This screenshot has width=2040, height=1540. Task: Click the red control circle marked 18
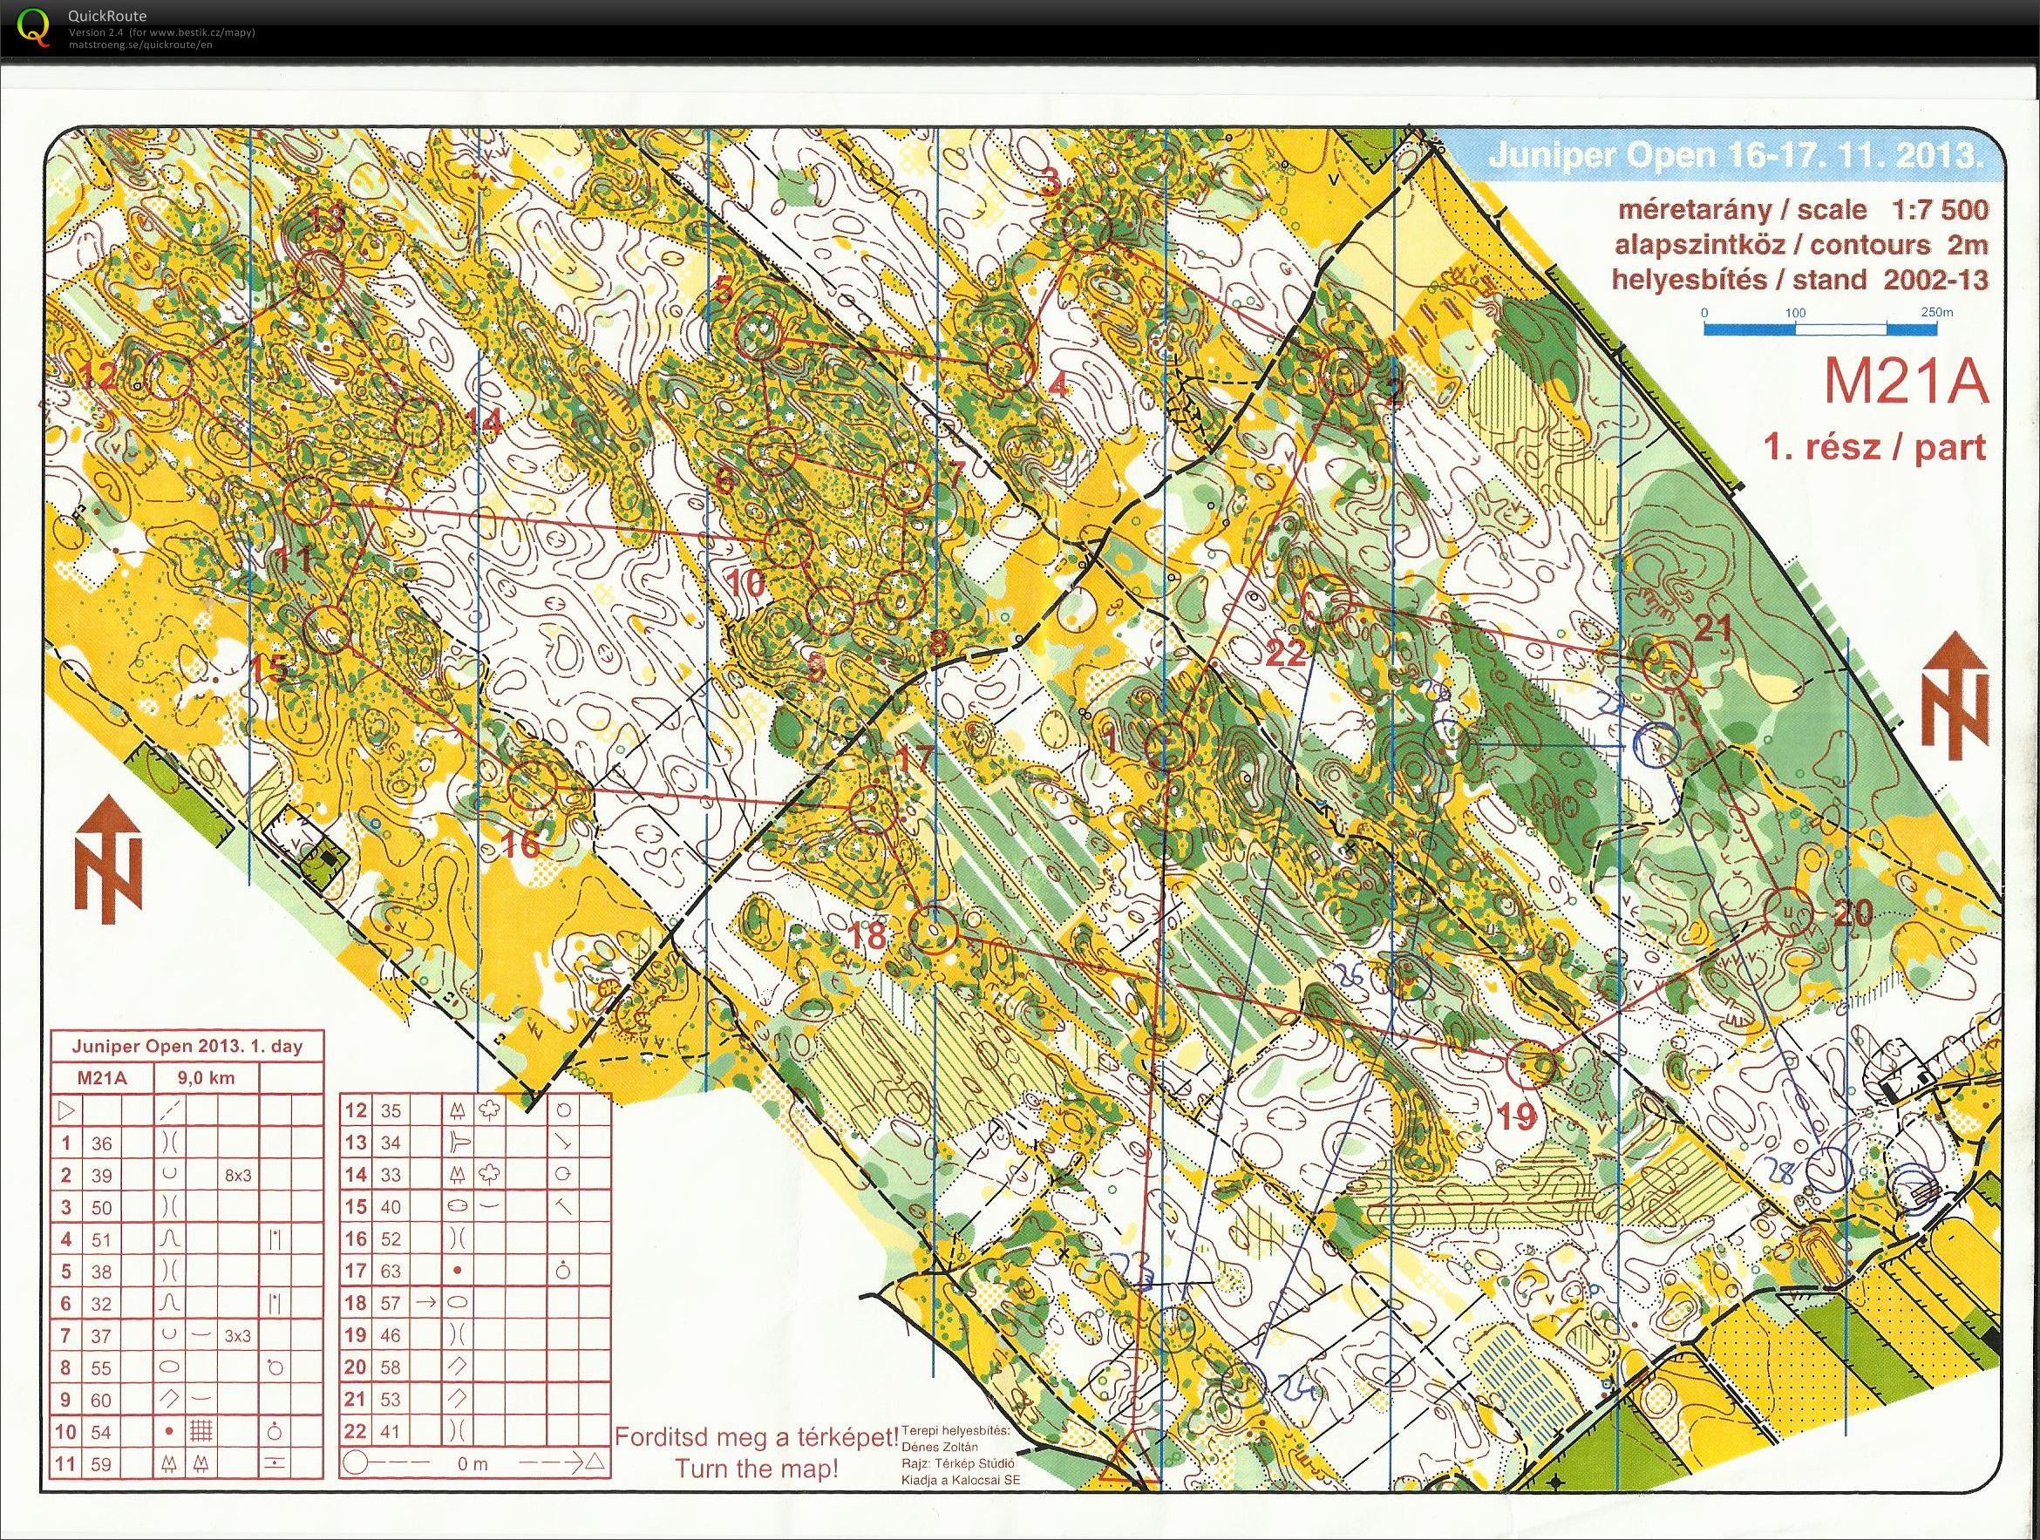click(935, 930)
